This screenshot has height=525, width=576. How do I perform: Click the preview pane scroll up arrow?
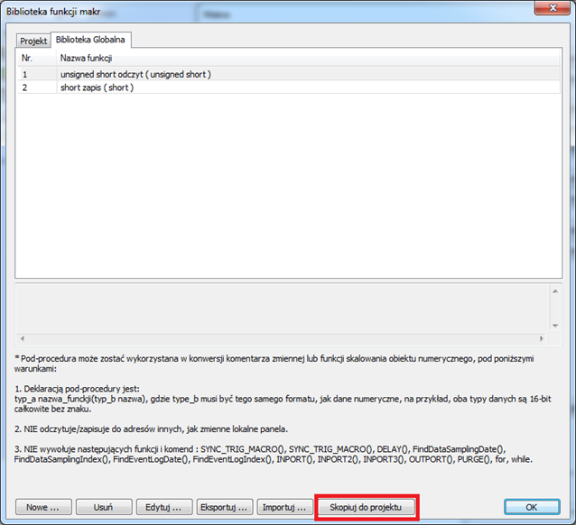coord(555,291)
